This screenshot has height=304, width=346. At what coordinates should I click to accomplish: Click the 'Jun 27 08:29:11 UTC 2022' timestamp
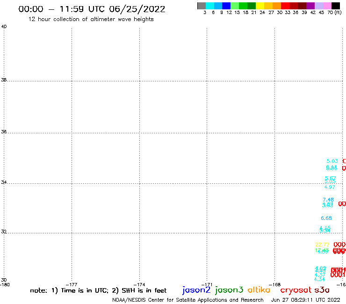tap(305, 300)
